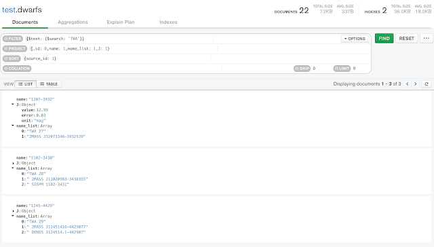Collapse name_list array in document 1207-3932

tap(13, 126)
